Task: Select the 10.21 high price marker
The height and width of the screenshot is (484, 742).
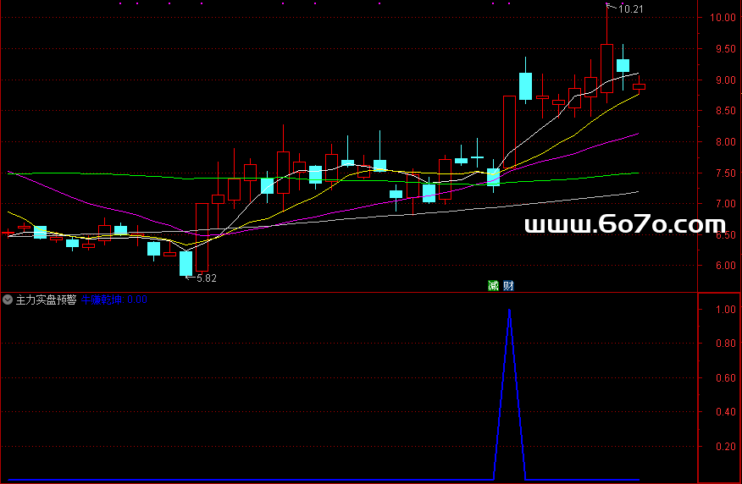Action: (631, 9)
